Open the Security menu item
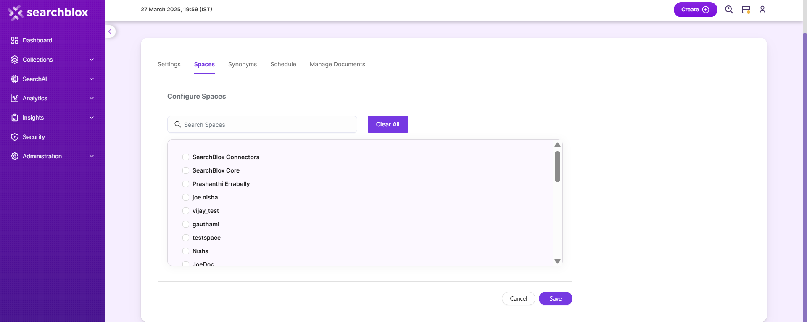Screen dimensions: 807x322 (x=34, y=137)
